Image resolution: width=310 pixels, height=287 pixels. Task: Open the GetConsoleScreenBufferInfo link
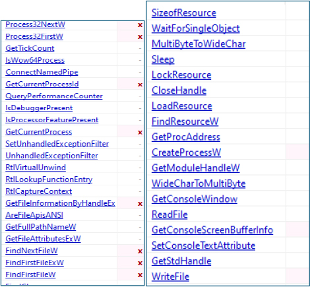click(x=212, y=230)
